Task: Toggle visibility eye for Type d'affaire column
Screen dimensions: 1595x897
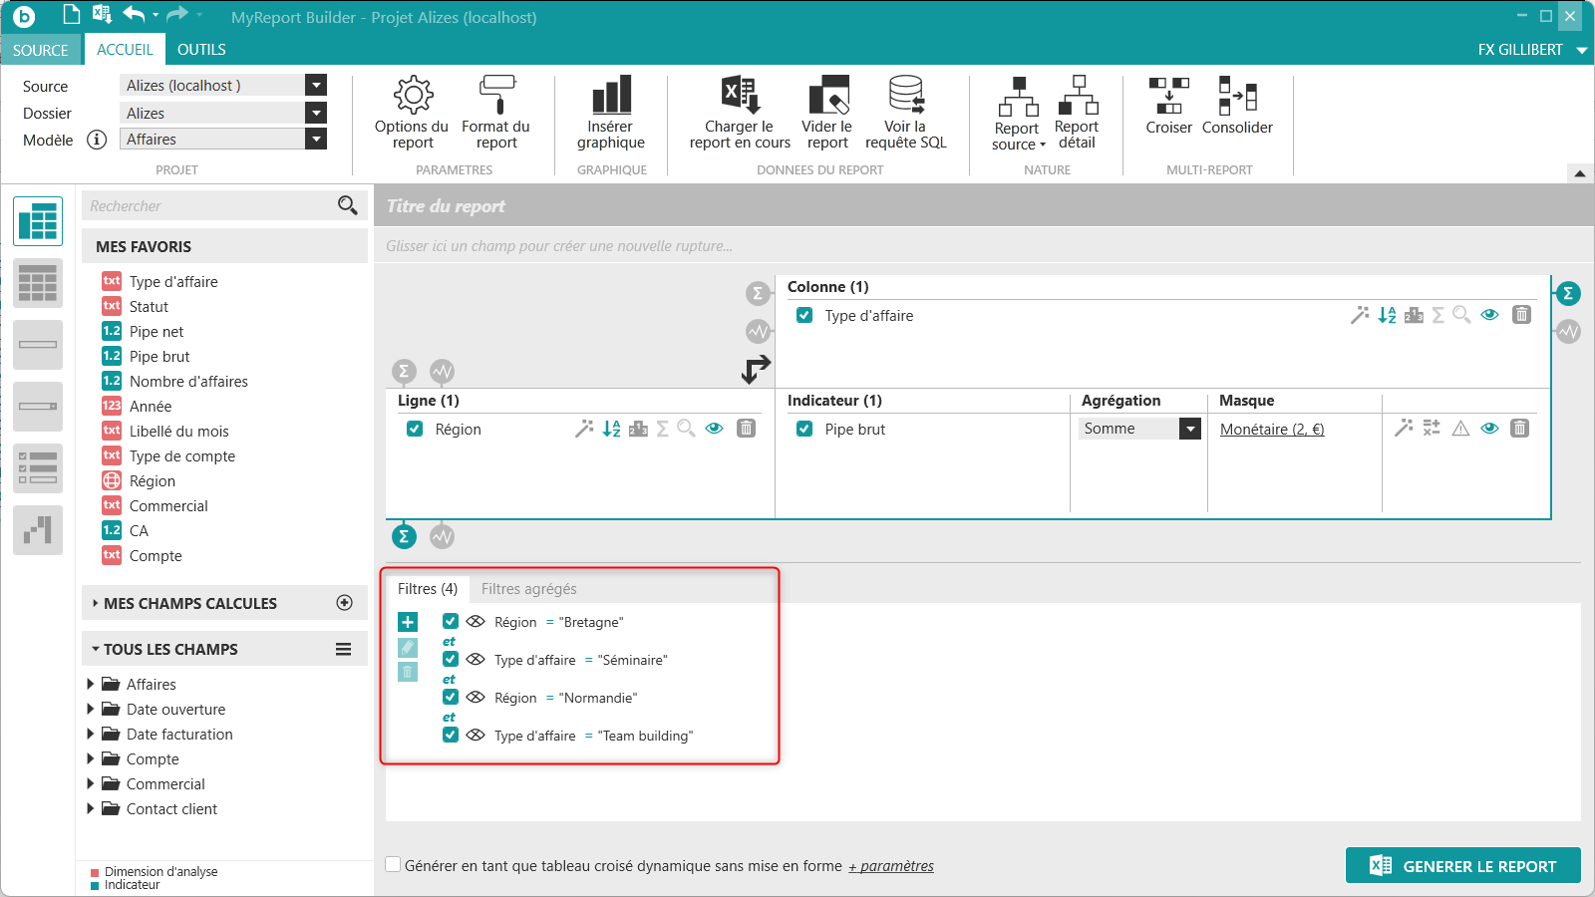Action: point(1489,315)
